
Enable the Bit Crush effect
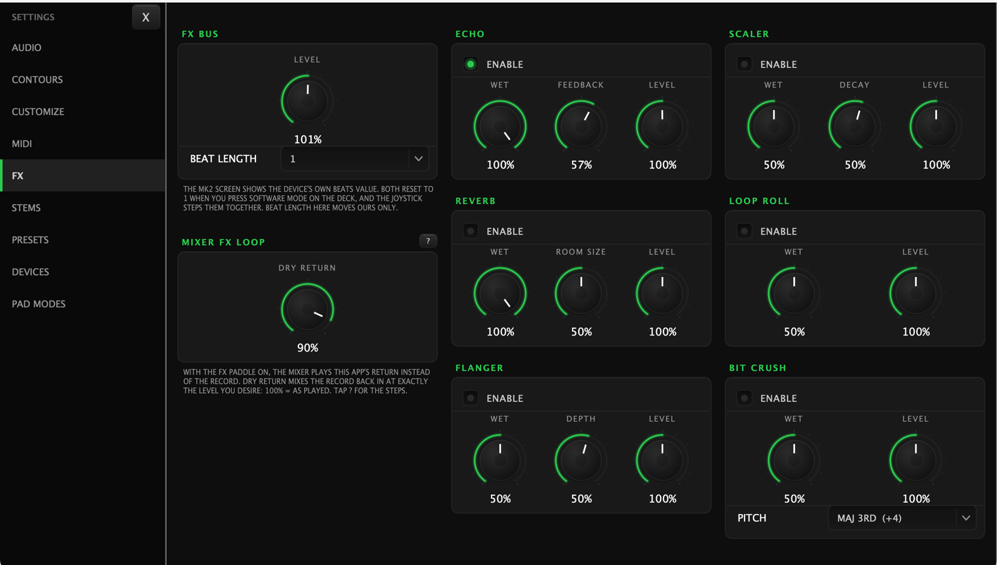pos(744,398)
